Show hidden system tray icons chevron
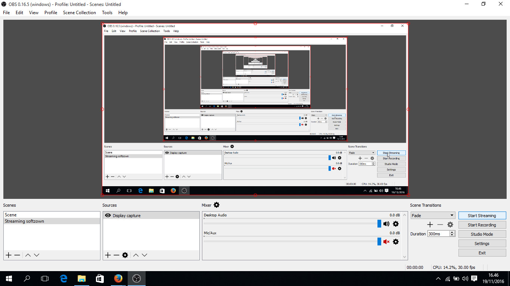Viewport: 510px width, 286px height. click(438, 279)
